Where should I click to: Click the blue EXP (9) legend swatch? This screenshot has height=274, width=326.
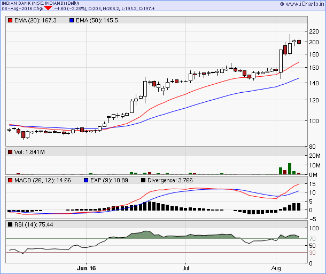pos(86,180)
